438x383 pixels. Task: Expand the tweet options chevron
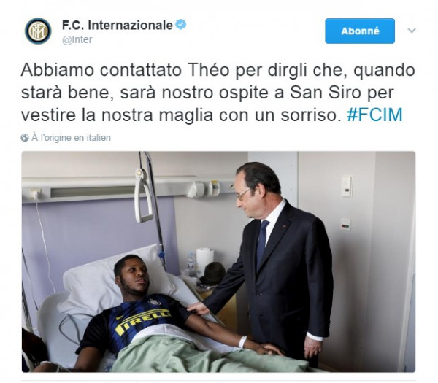tap(412, 30)
